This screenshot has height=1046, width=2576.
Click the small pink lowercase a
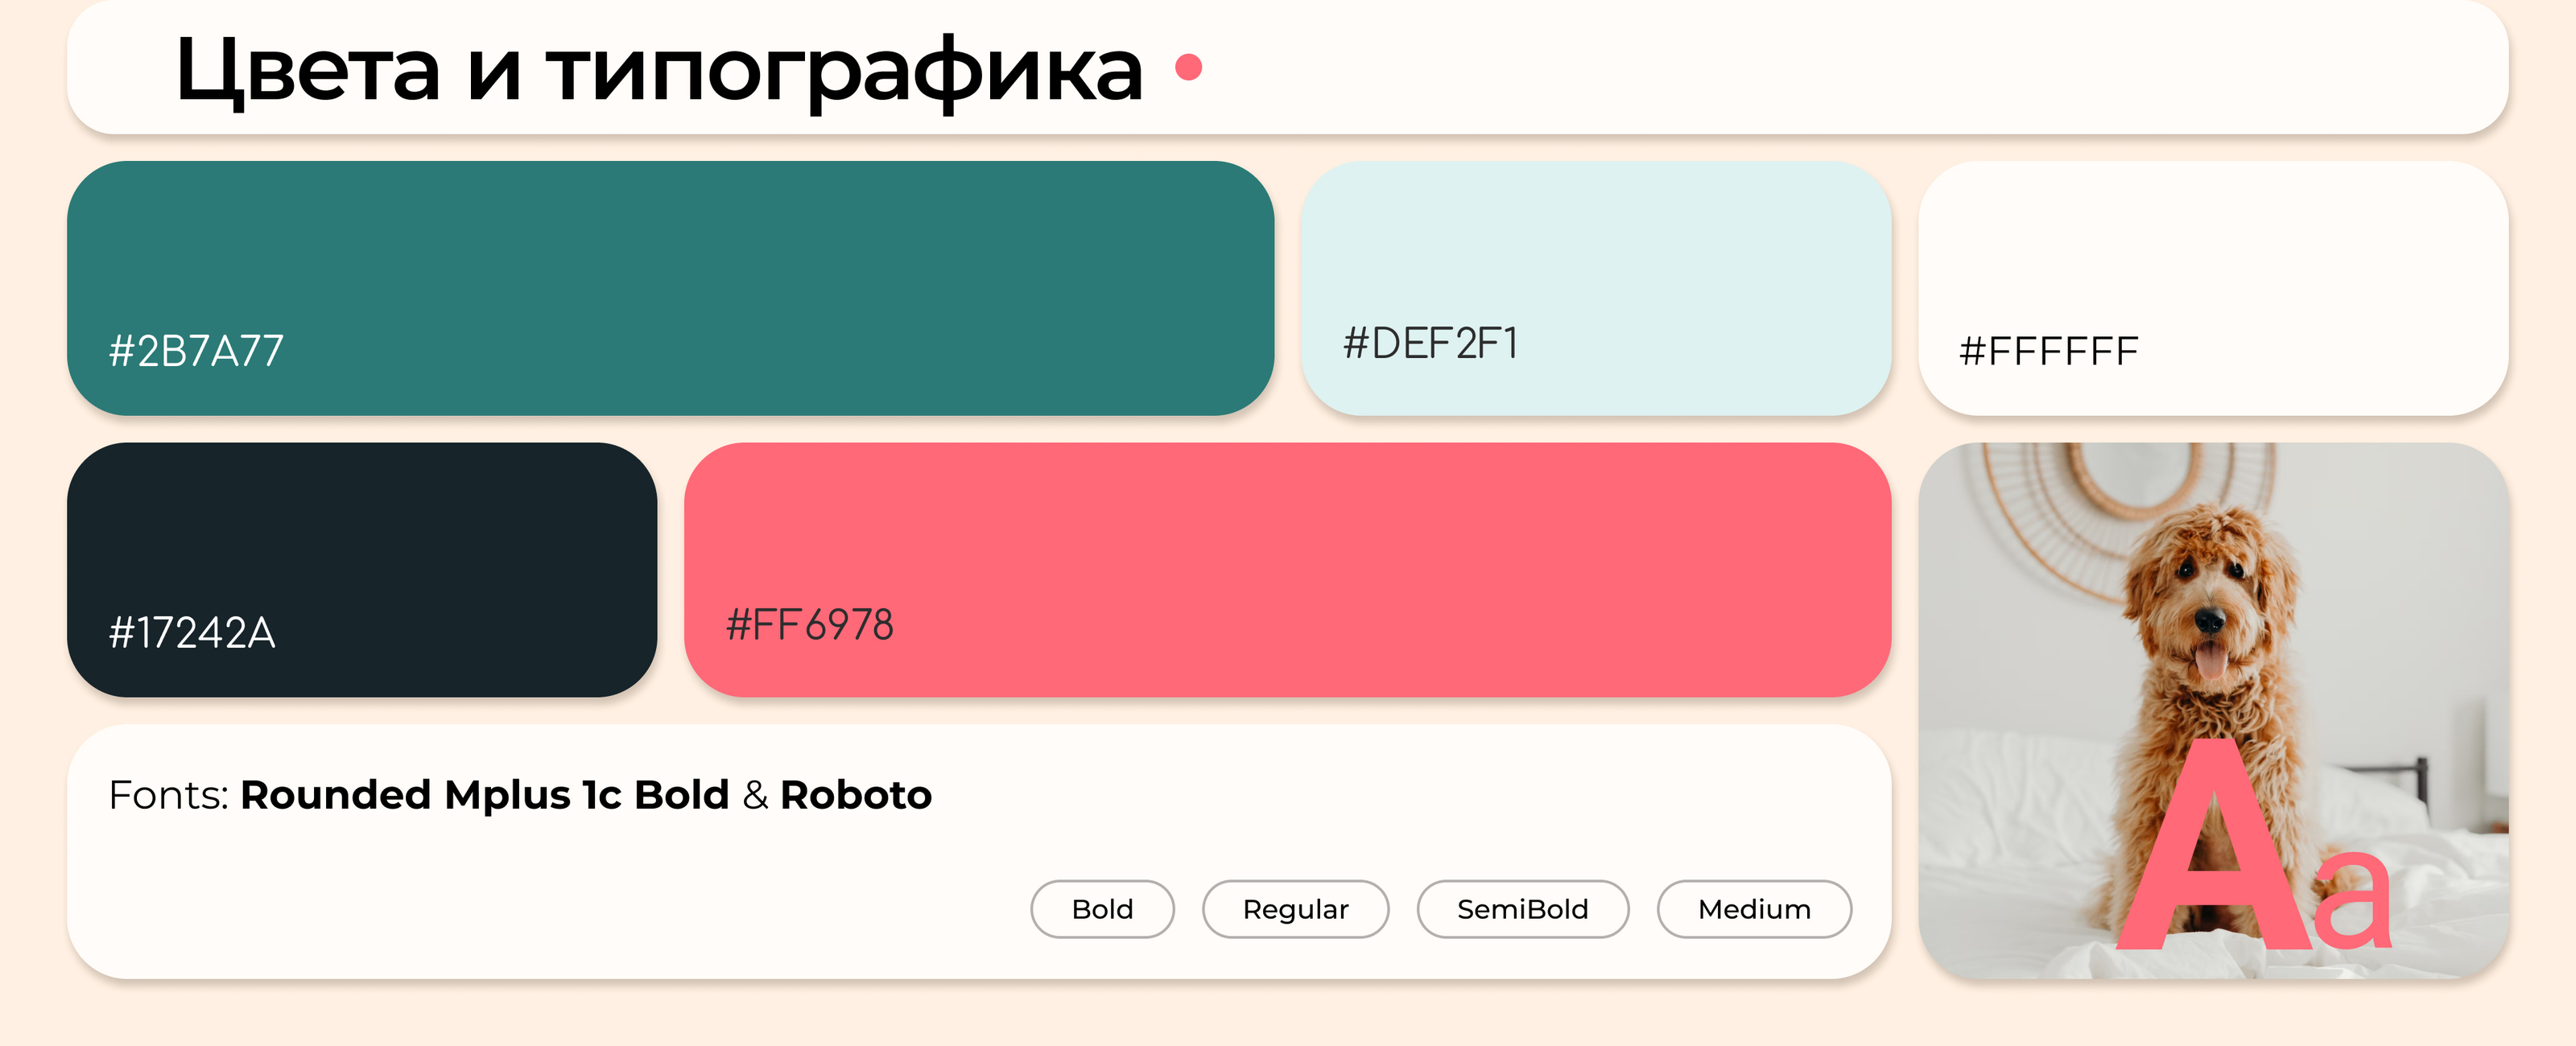coord(2351,900)
